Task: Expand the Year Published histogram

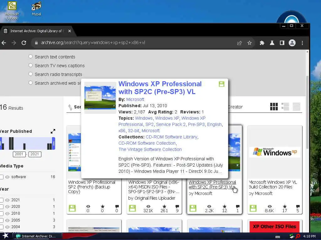Action: [x=53, y=131]
